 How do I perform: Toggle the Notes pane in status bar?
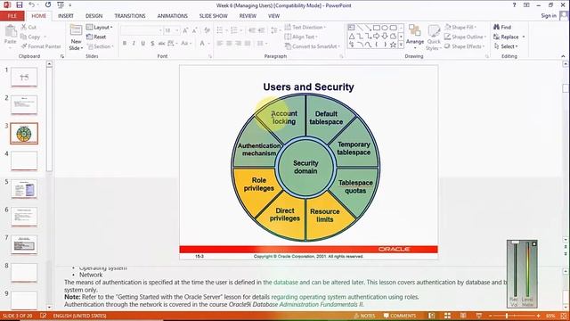(x=365, y=316)
